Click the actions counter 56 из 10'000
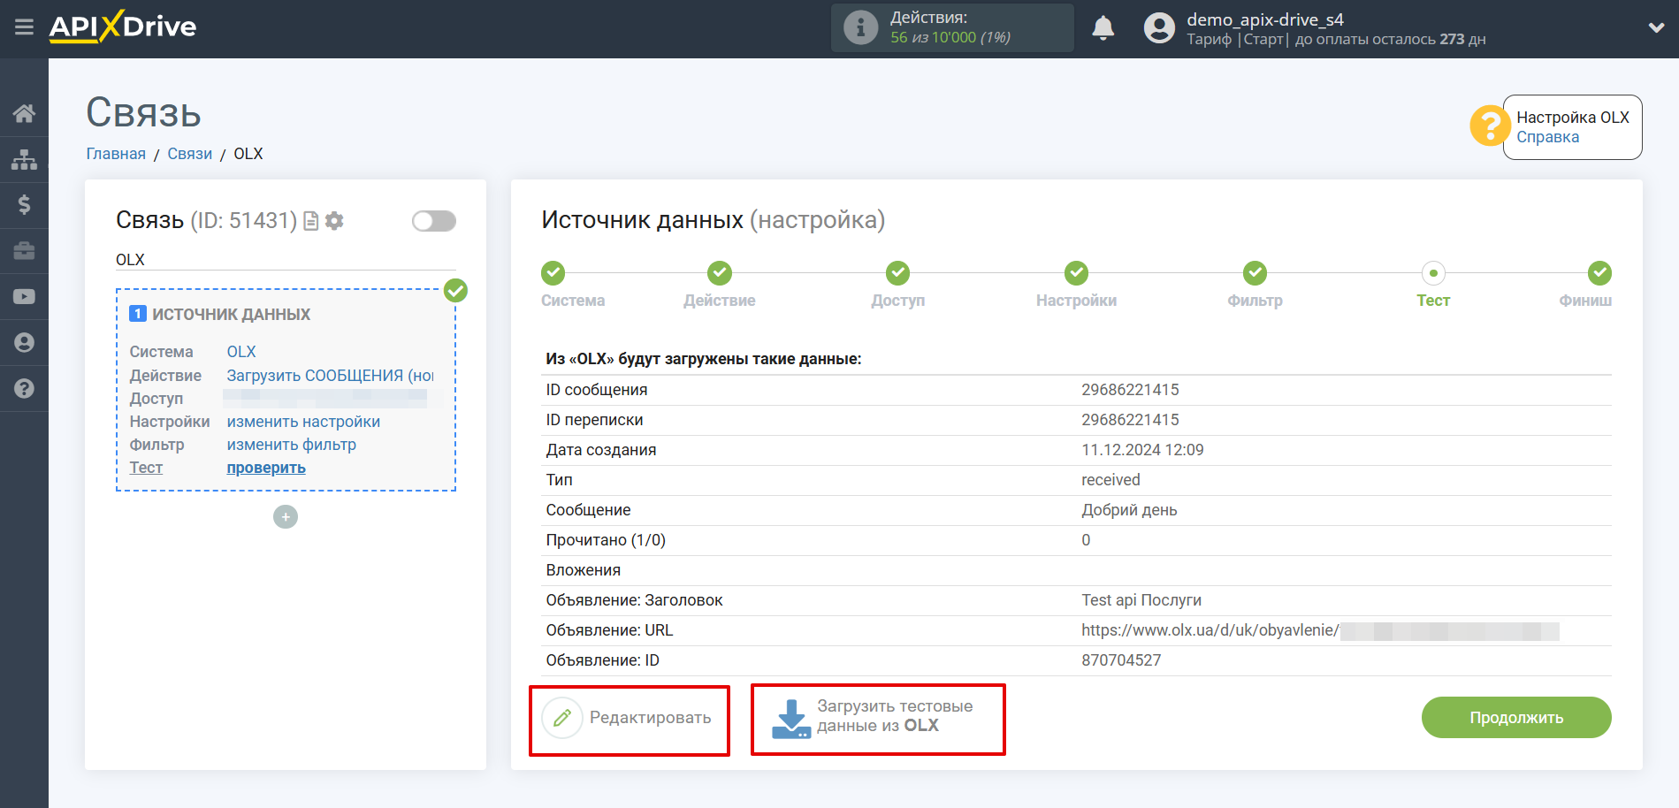Image resolution: width=1679 pixels, height=808 pixels. (950, 37)
